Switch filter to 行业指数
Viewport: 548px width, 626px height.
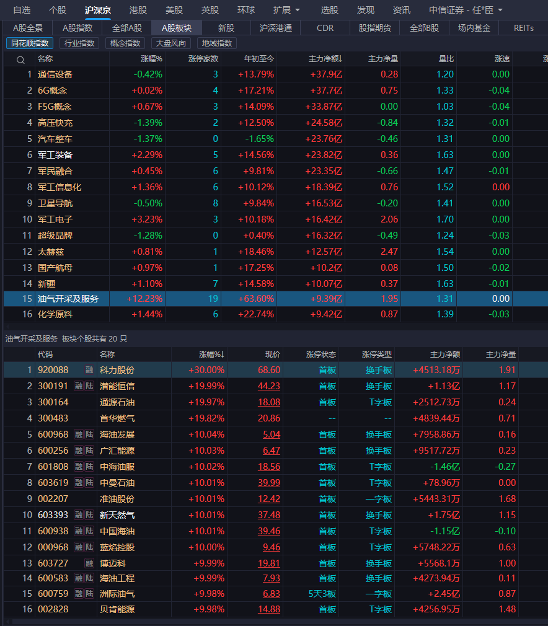point(79,43)
